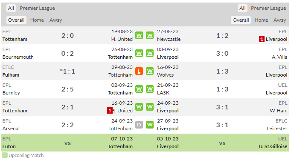Select the left Home filter

pos(37,20)
